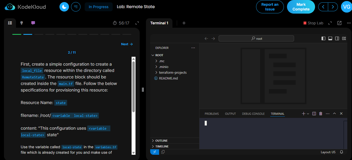Click the 56:17 lab timer

pyautogui.click(x=121, y=23)
